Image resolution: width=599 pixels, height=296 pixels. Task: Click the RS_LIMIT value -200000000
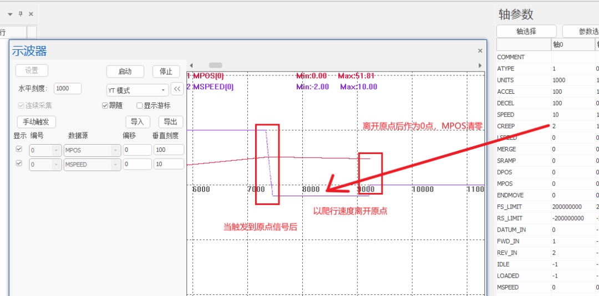click(x=568, y=218)
